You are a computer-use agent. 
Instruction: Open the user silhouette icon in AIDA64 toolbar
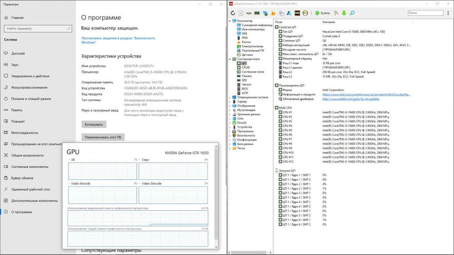coord(289,13)
